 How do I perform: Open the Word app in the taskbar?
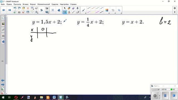[x=54, y=97]
